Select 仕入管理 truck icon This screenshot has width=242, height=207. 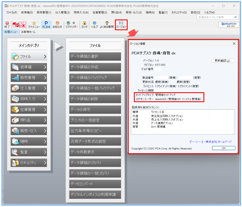pyautogui.click(x=15, y=88)
